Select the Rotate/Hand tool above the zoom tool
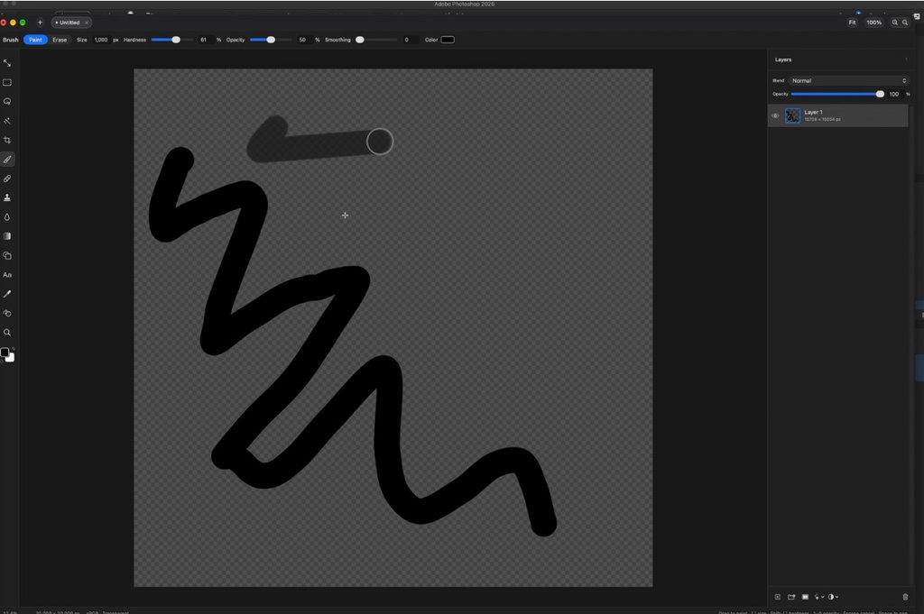 coord(7,313)
